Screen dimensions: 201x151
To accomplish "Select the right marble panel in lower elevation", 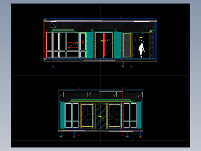I will point(115,116).
